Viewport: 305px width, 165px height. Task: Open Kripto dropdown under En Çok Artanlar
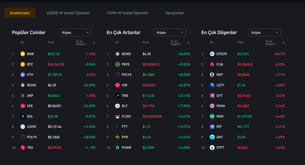point(170,33)
